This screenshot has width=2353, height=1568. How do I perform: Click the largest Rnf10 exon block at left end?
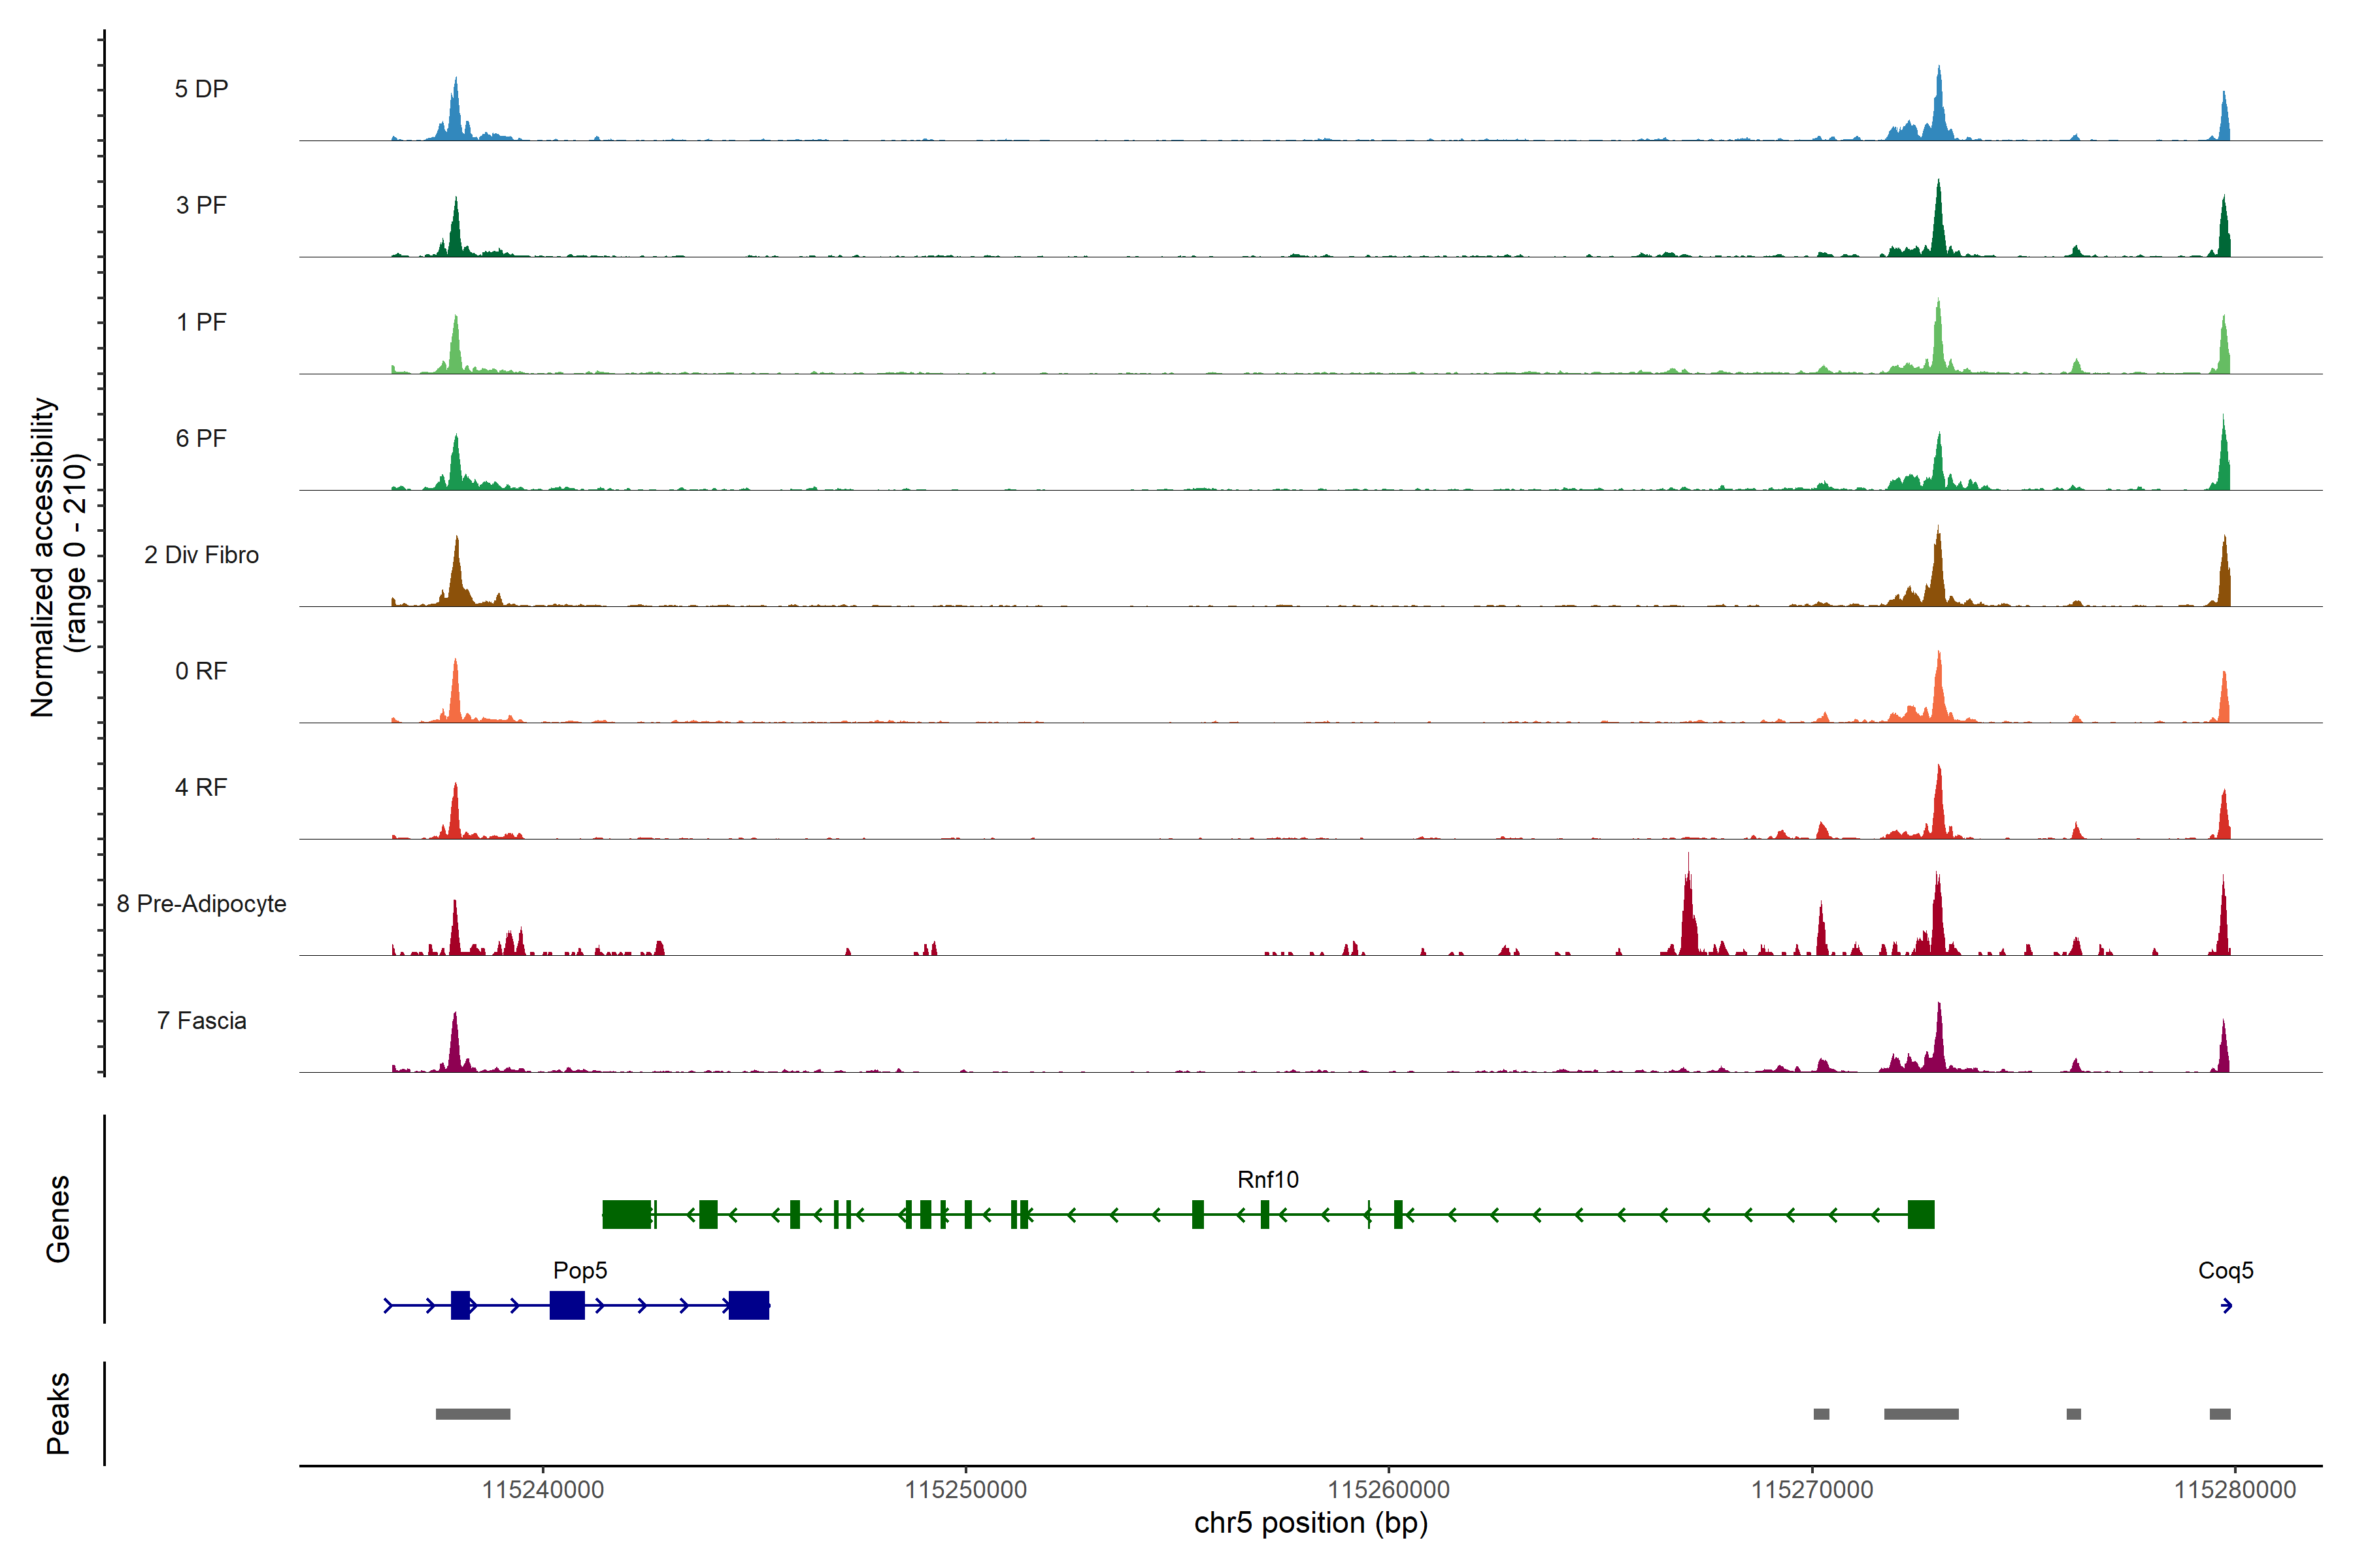[627, 1214]
